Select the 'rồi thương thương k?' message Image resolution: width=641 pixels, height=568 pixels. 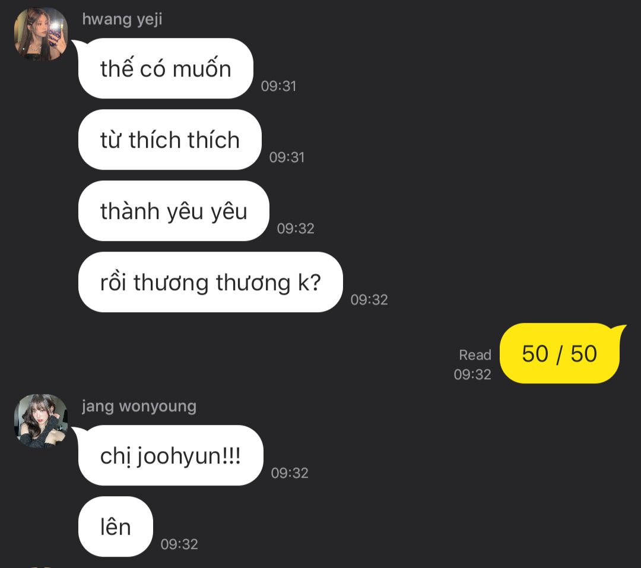click(210, 282)
